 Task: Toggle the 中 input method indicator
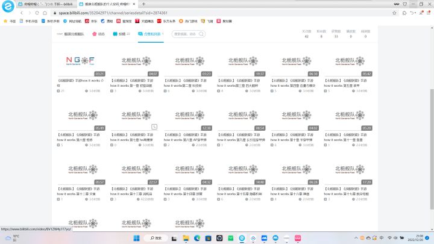[x=382, y=238]
